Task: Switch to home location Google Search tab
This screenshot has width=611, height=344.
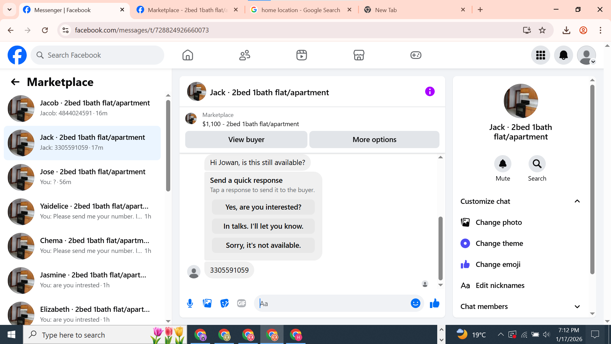Action: (300, 10)
